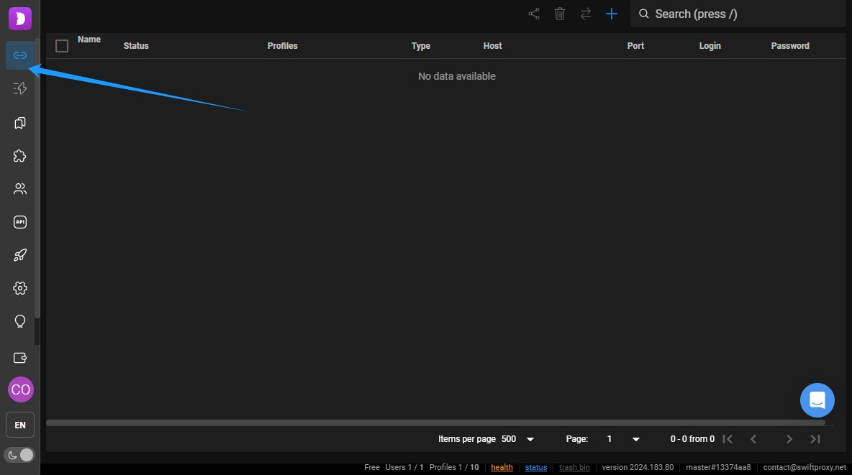
Task: Click contact@swiftproxy.net in footer
Action: pyautogui.click(x=805, y=467)
